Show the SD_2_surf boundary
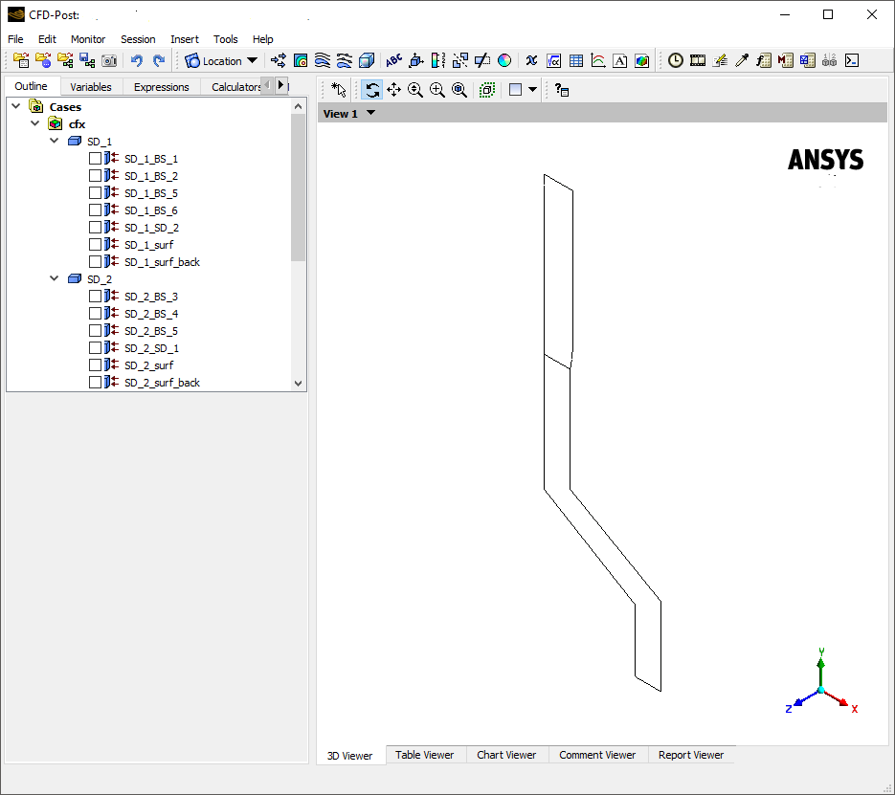Screen dimensions: 895x795 96,364
